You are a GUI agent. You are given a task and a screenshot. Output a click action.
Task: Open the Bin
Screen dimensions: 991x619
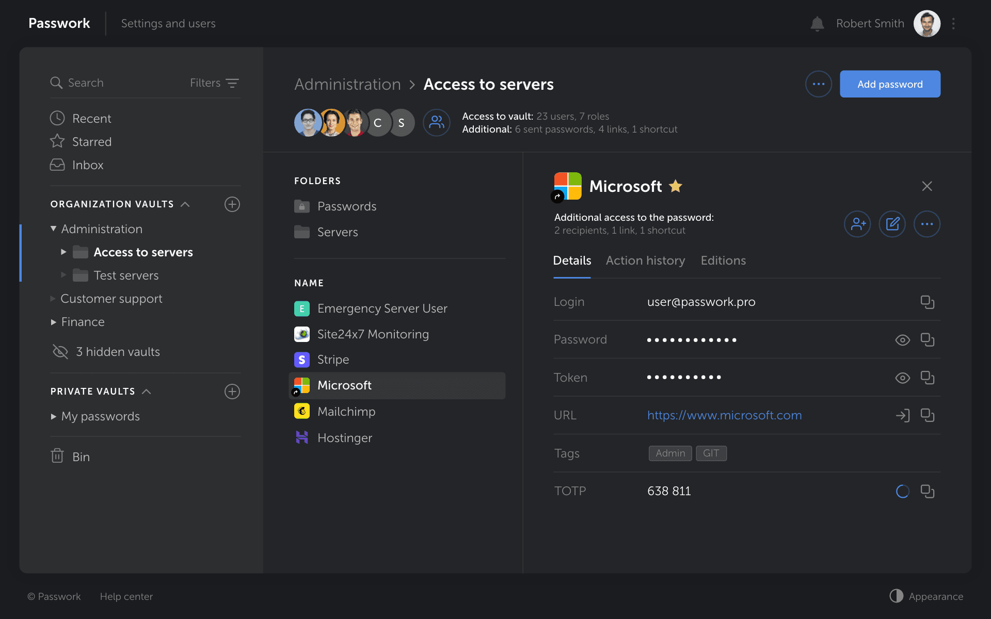71,457
